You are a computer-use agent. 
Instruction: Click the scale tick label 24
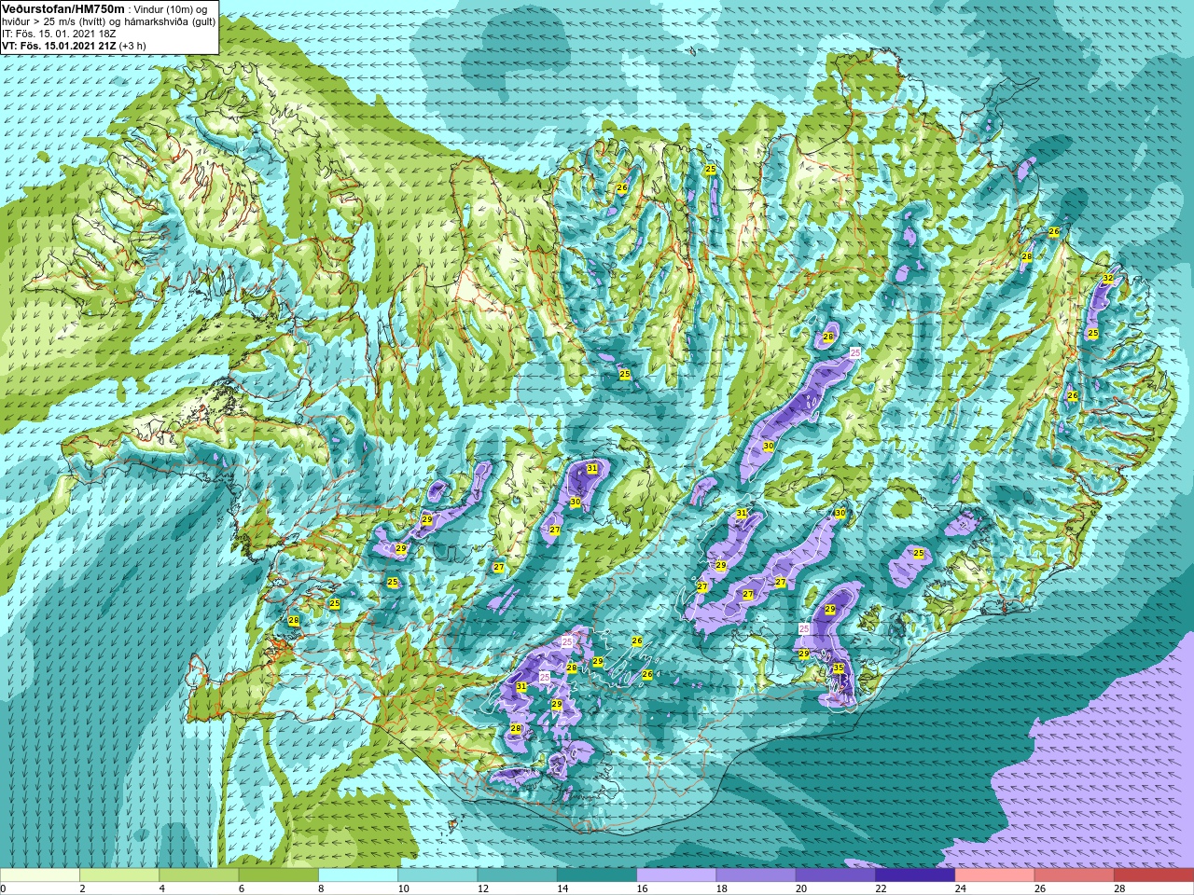coord(960,888)
